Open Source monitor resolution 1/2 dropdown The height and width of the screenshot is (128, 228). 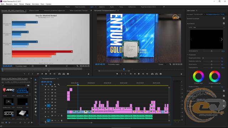tap(70, 66)
